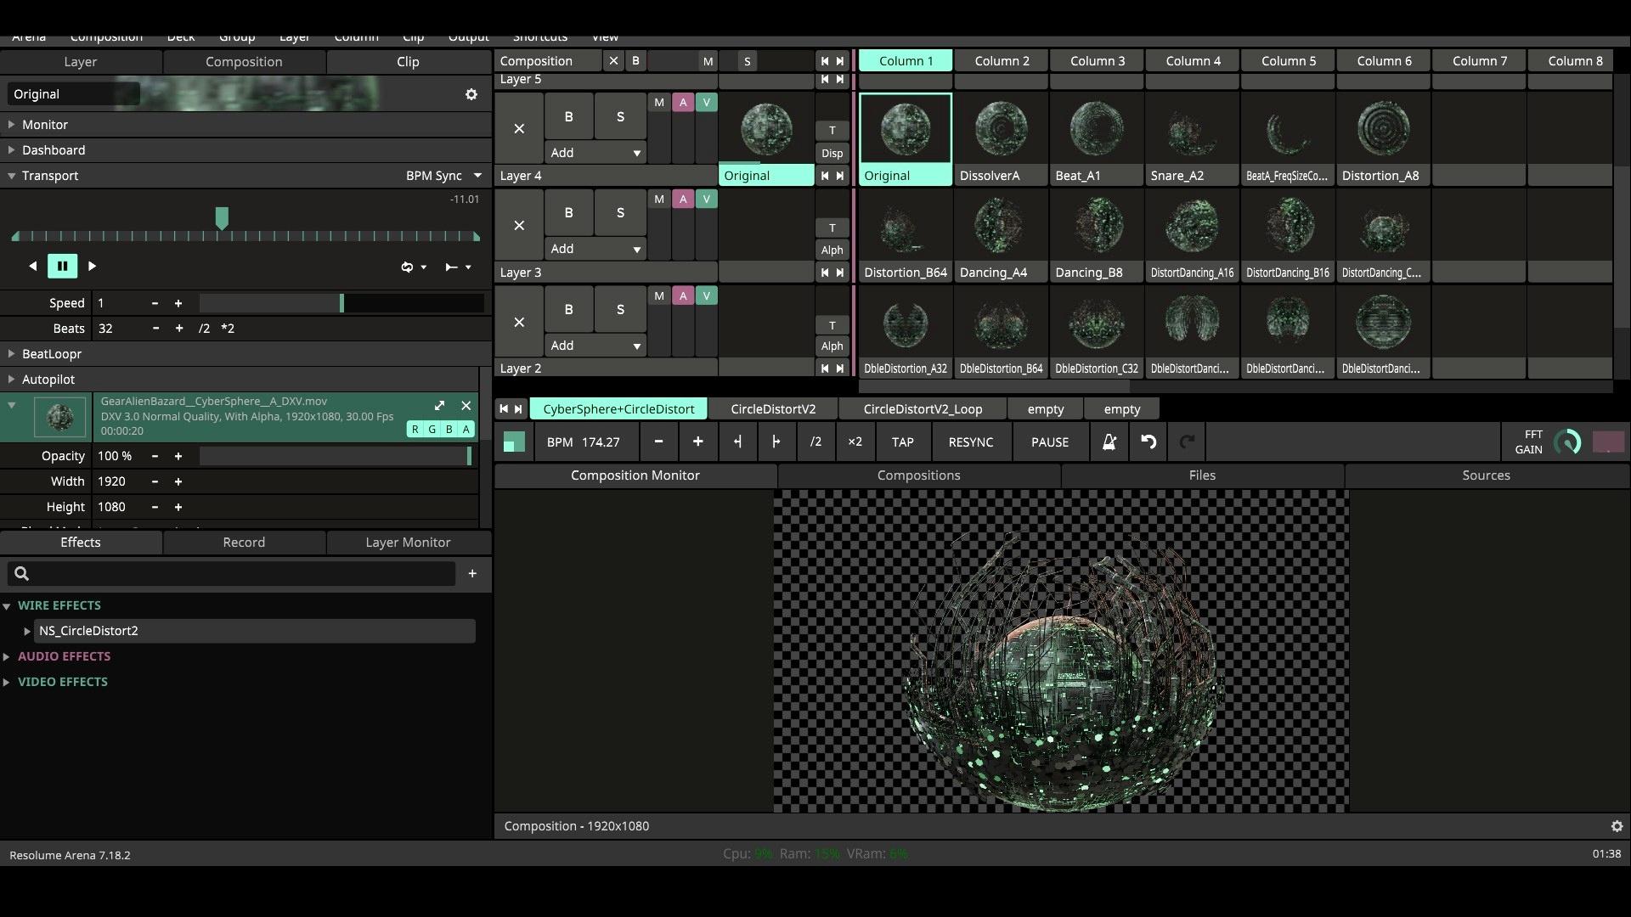1631x917 pixels.
Task: Expand AUDIO EFFECTS category
Action: coord(7,656)
